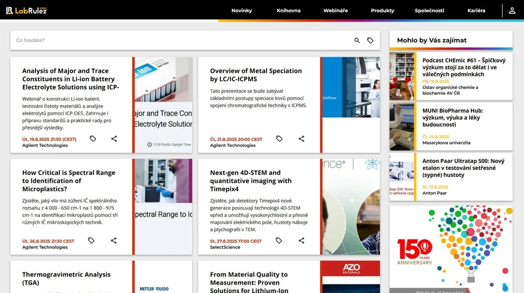Viewport: 524px width, 293px height.
Task: Open Podcast CHEmic #61 article
Action: click(x=464, y=67)
